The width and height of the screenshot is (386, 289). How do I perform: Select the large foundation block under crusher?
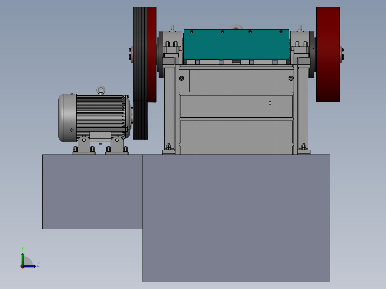click(x=236, y=218)
